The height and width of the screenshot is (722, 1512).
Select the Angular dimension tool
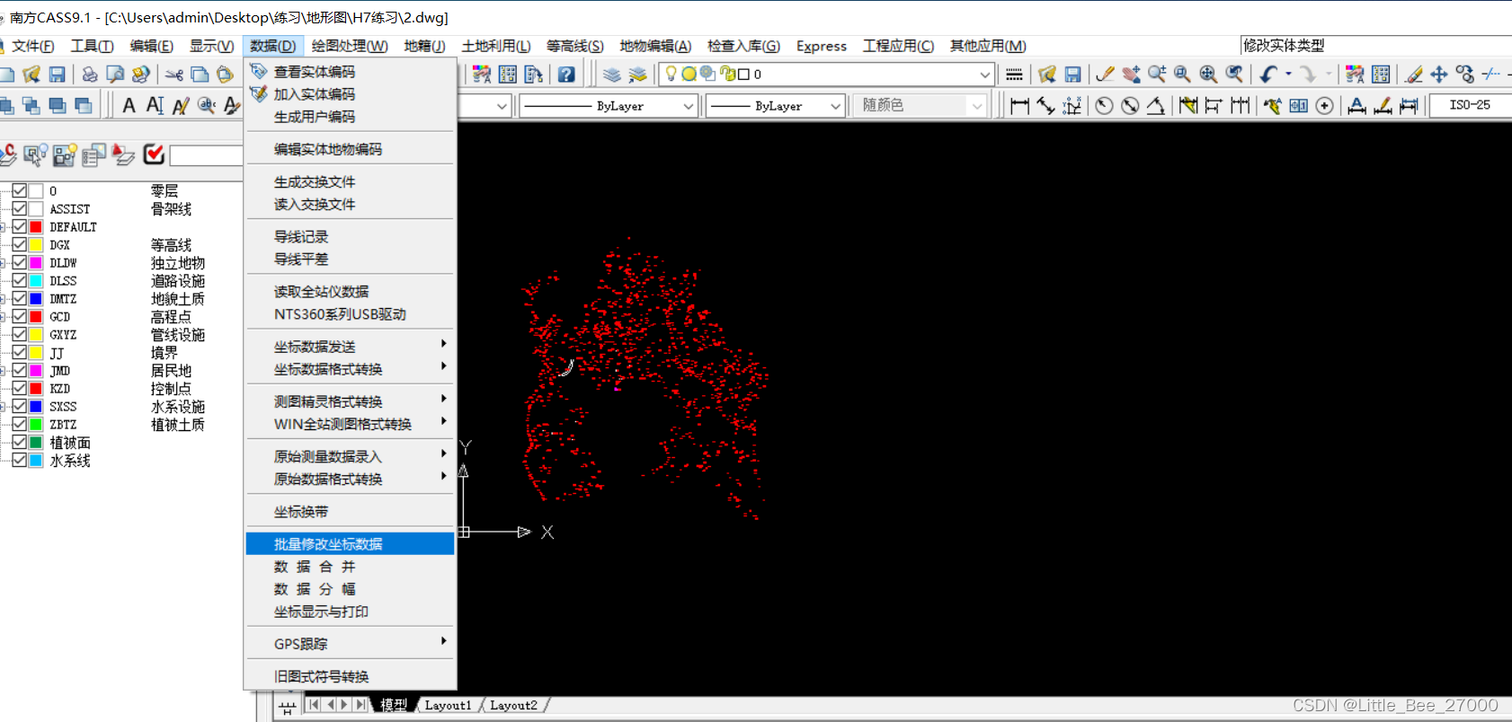point(1156,106)
